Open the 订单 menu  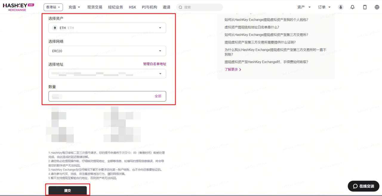pyautogui.click(x=324, y=7)
